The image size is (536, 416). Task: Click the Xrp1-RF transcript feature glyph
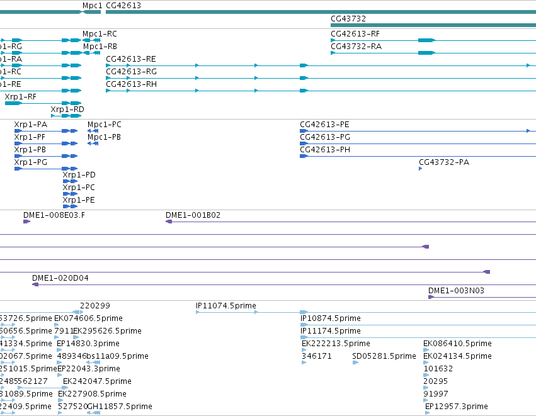43,103
